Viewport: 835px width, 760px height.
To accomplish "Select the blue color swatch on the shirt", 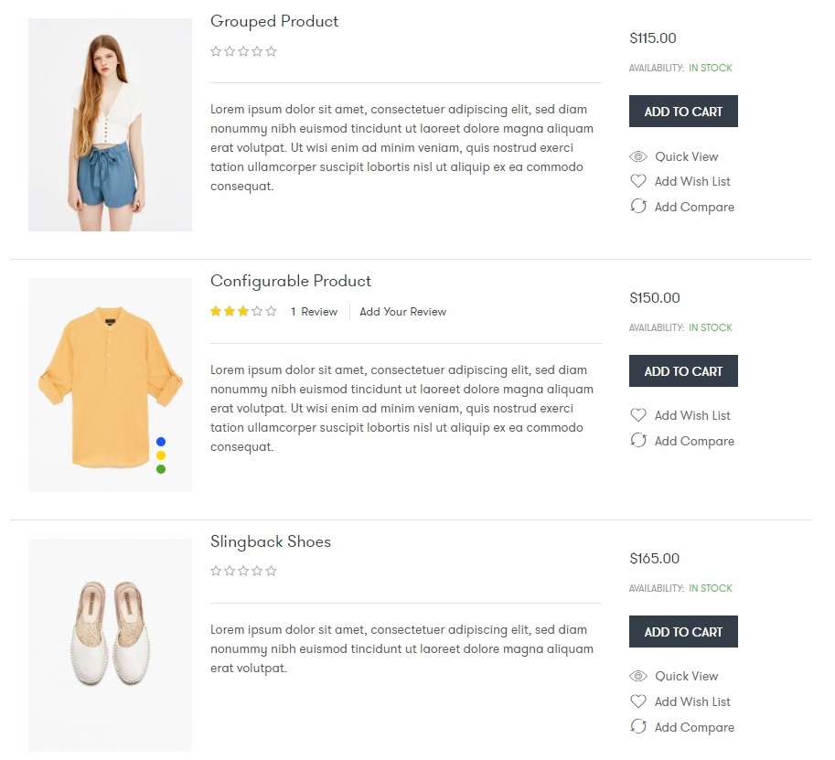I will pos(161,442).
